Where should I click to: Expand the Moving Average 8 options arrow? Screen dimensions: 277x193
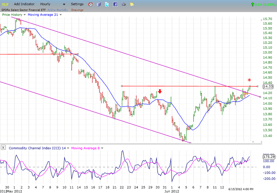(x=103, y=148)
